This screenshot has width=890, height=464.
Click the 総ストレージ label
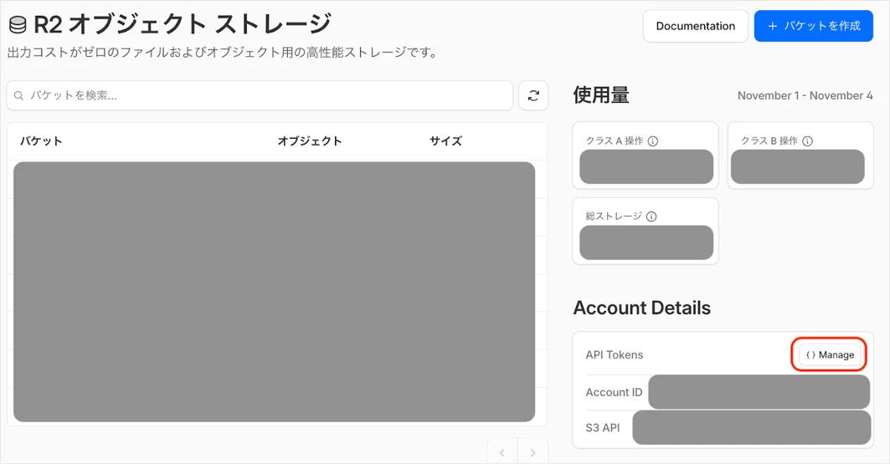[614, 217]
